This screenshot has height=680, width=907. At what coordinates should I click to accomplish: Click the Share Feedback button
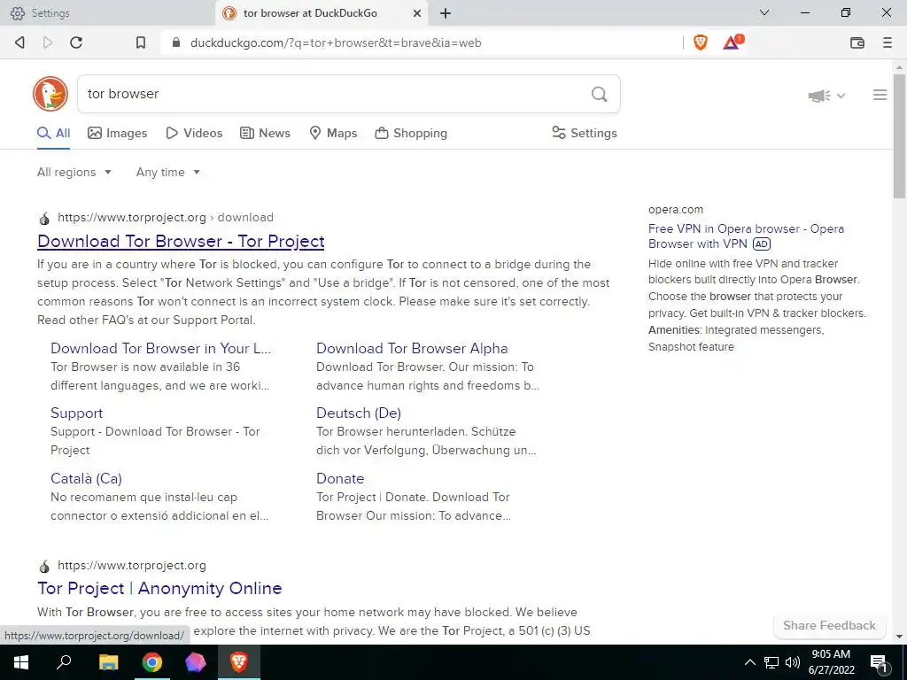(x=829, y=626)
